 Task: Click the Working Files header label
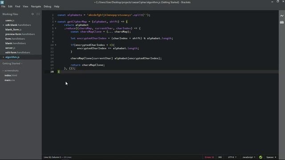click(x=10, y=14)
